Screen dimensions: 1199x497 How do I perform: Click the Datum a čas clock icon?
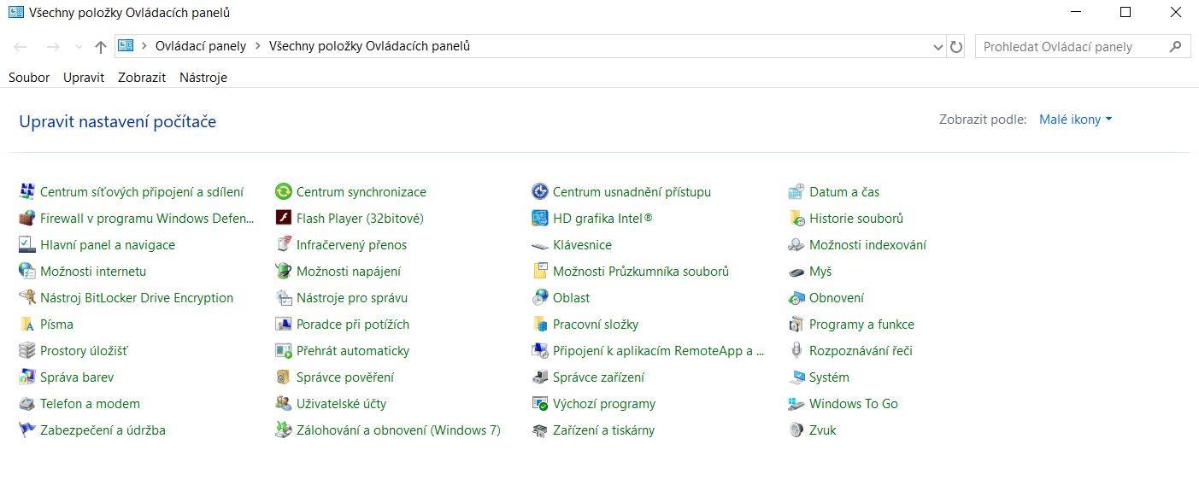(796, 192)
